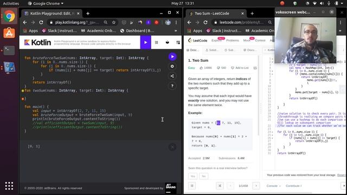Open the help question mark button
Image resolution: width=347 pixels, height=195 pixels.
pos(172,86)
